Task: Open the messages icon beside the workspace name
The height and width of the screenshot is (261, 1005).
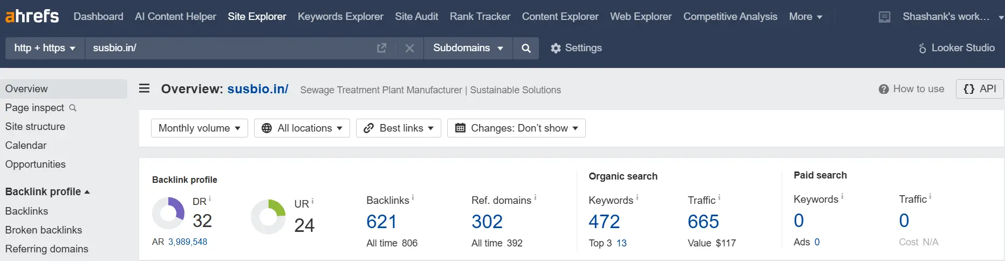Action: 885,17
